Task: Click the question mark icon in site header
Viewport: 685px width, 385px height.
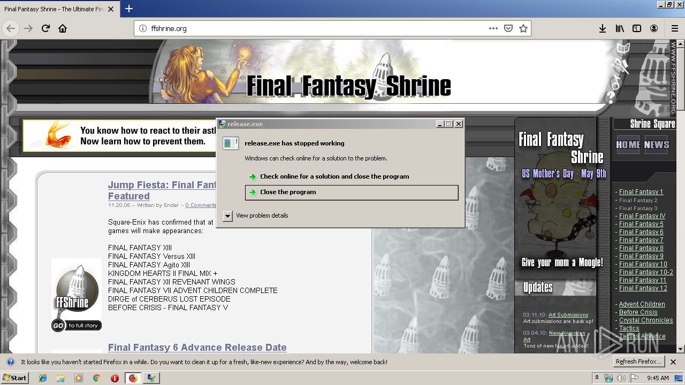Action: point(611,97)
